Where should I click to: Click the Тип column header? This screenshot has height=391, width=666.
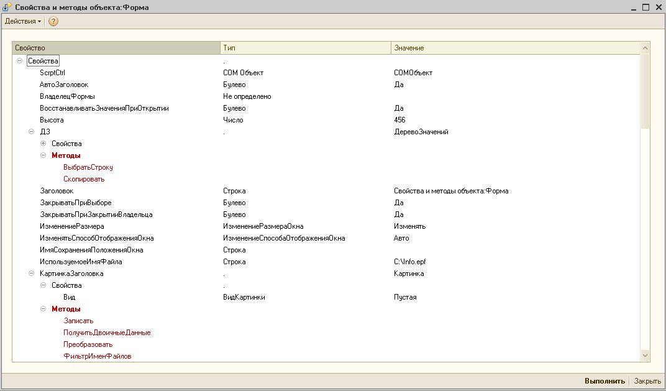(x=305, y=48)
